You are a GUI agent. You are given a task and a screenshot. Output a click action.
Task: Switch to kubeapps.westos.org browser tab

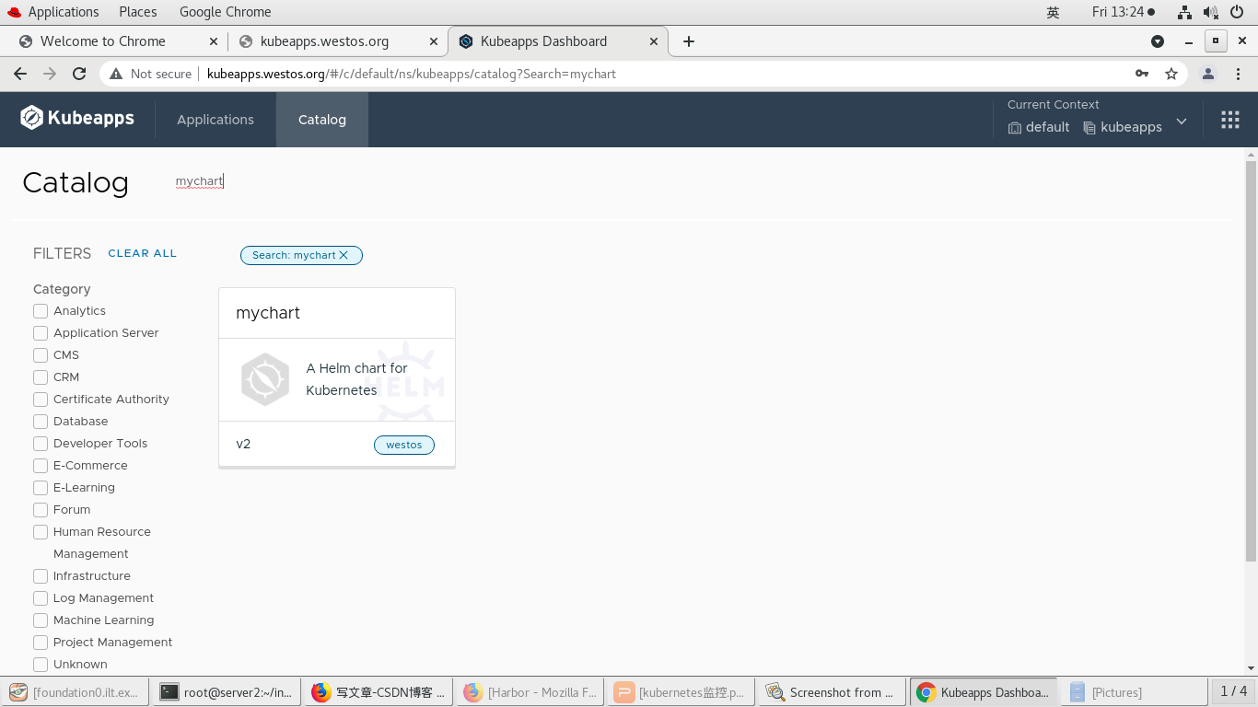pos(337,41)
